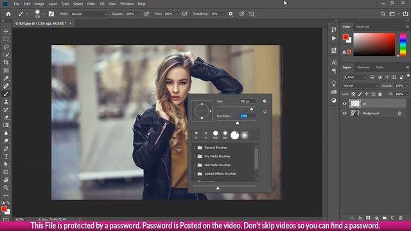411x231 pixels.
Task: Click foreground color swatch in toolbar
Action: click(4, 209)
